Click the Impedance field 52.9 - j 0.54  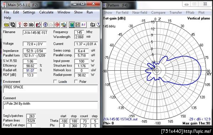(35, 51)
